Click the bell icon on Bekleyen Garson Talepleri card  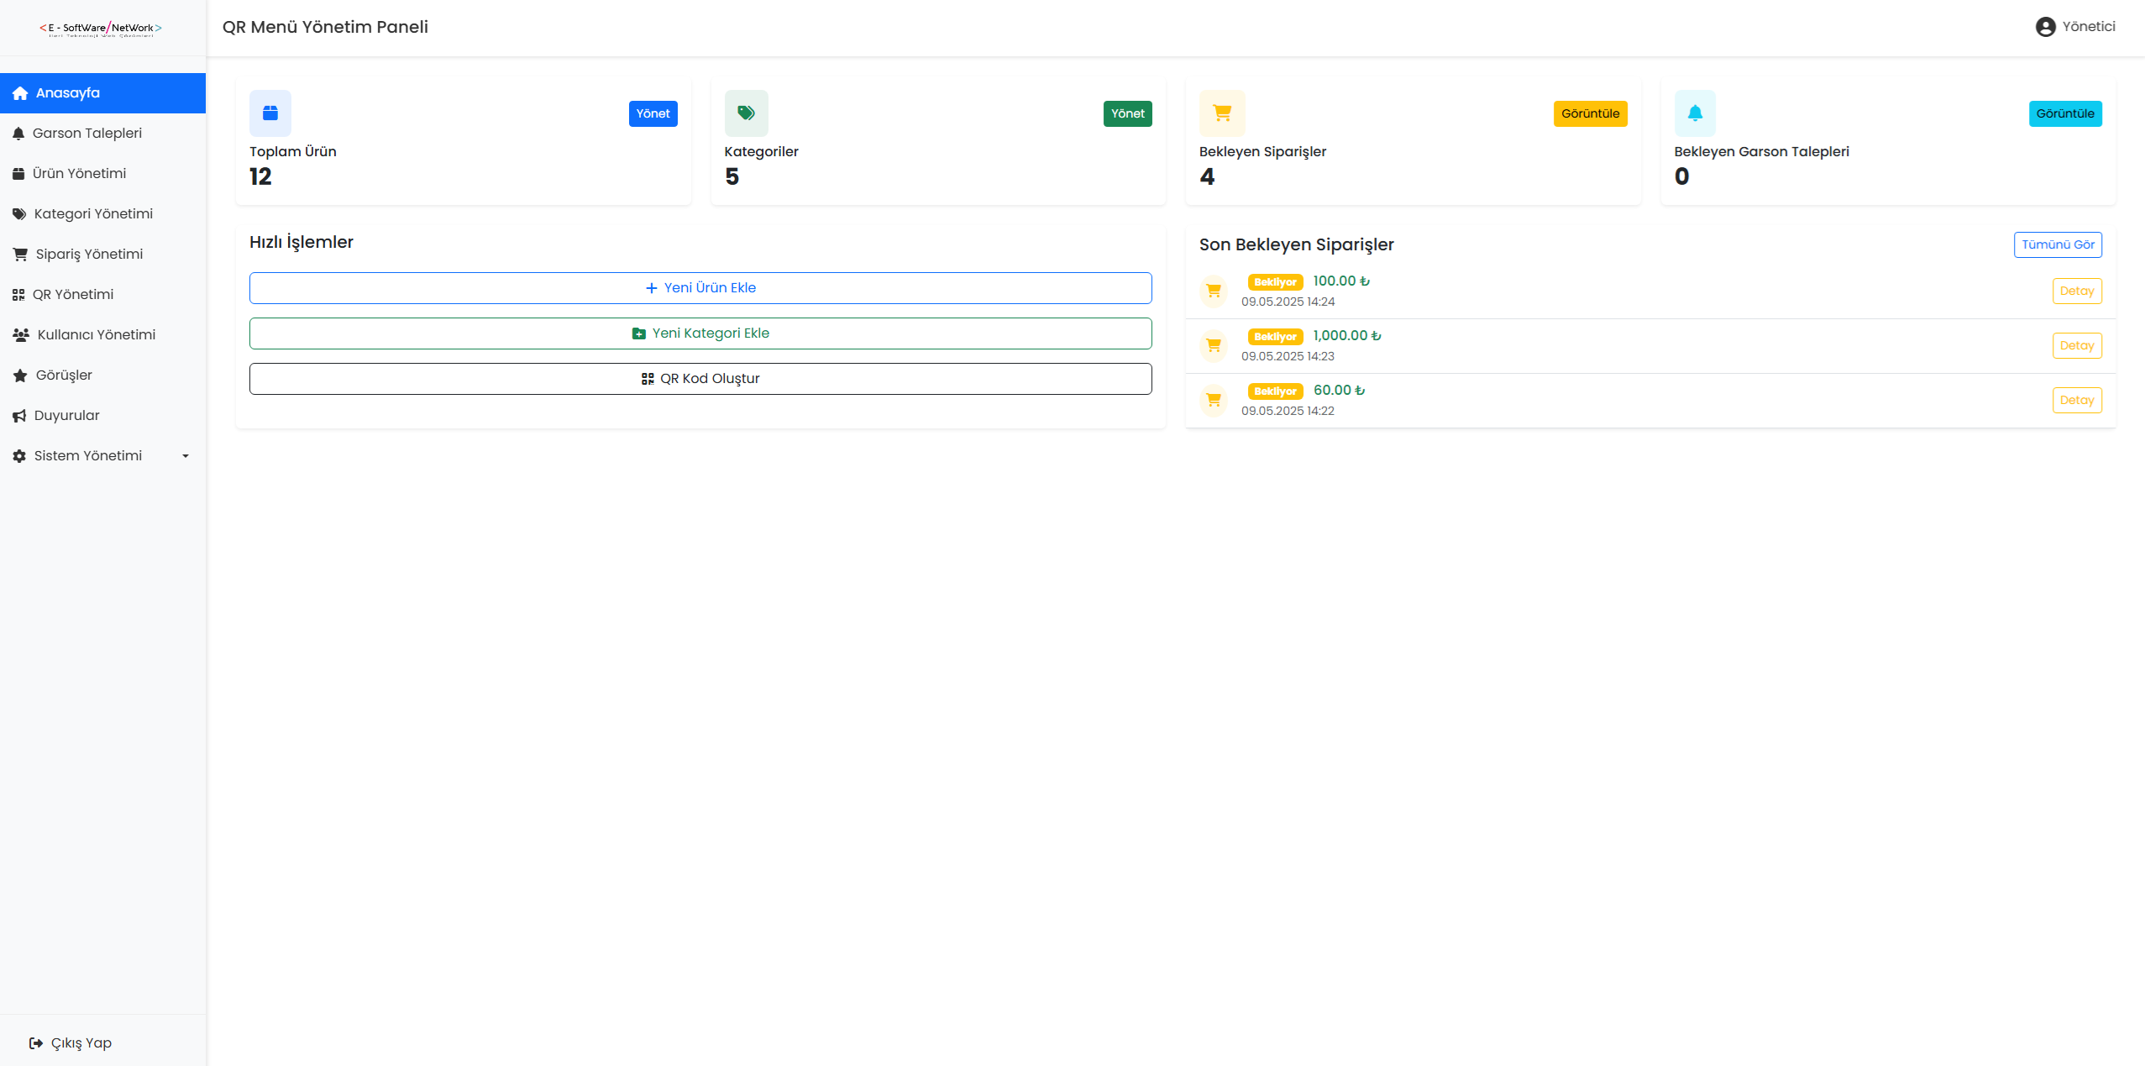point(1695,113)
